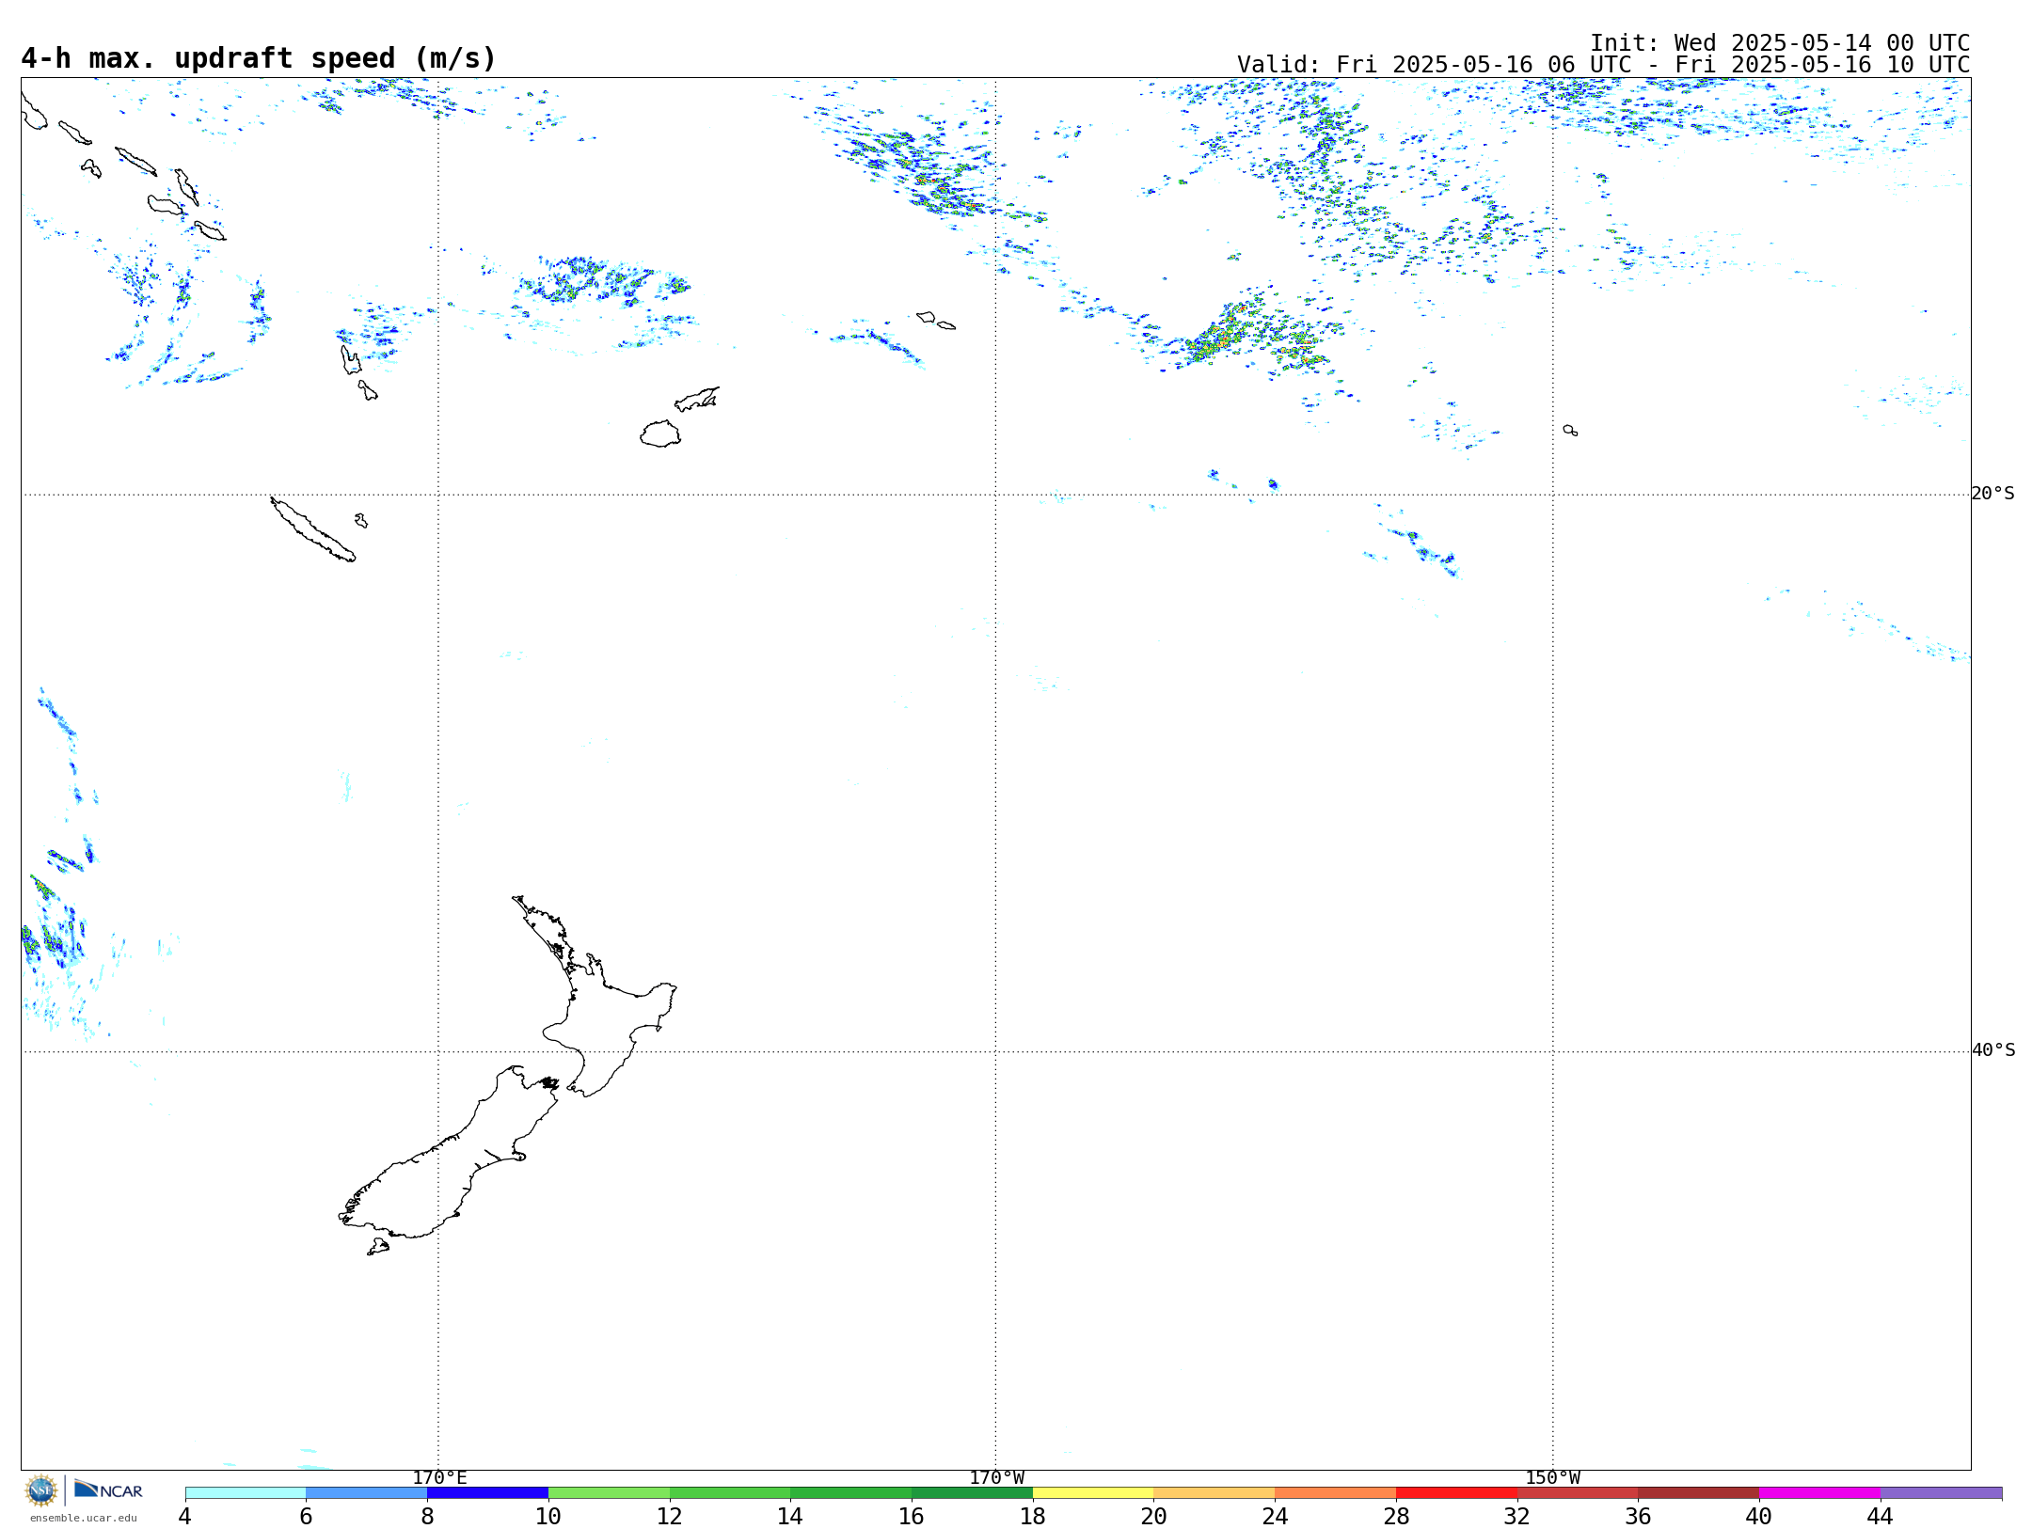Pick the orange 24–28 color segment
Viewport: 2032px width, 1529px height.
pyautogui.click(x=1336, y=1492)
